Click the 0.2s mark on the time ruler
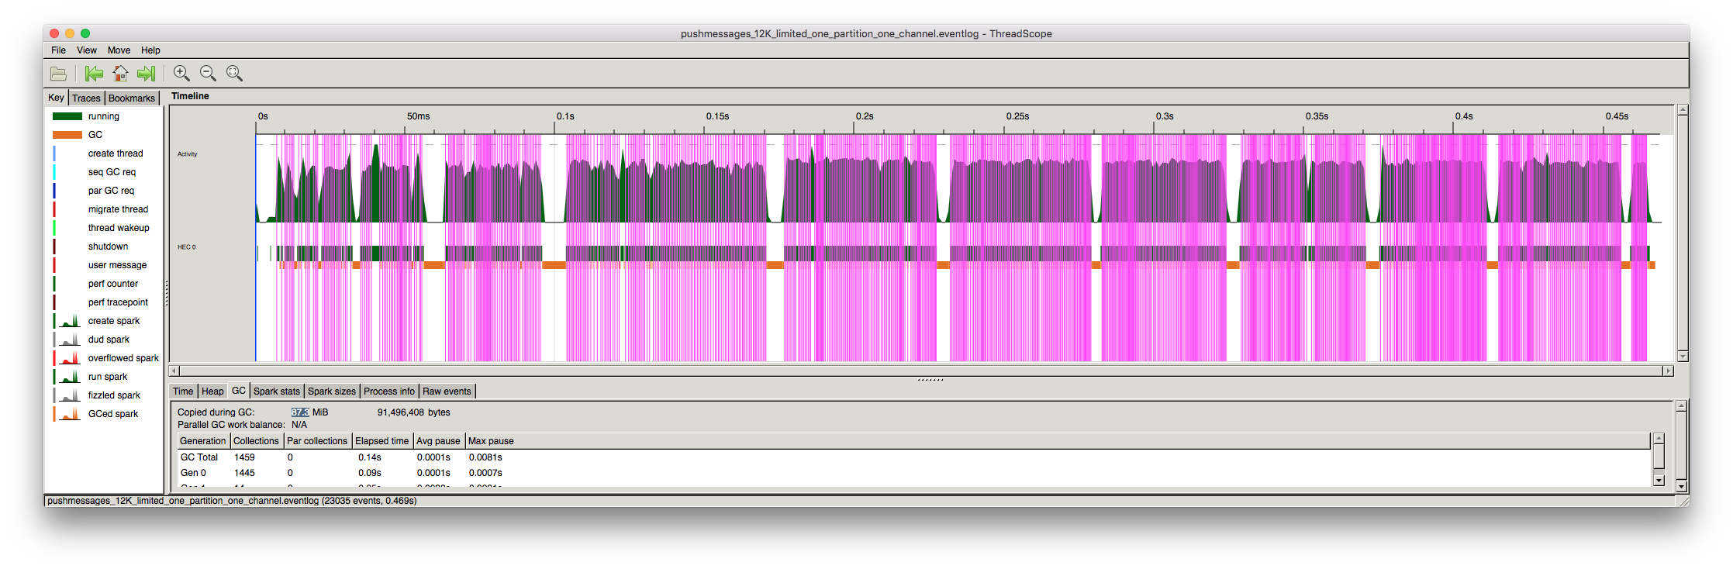Image resolution: width=1733 pixels, height=569 pixels. point(865,116)
